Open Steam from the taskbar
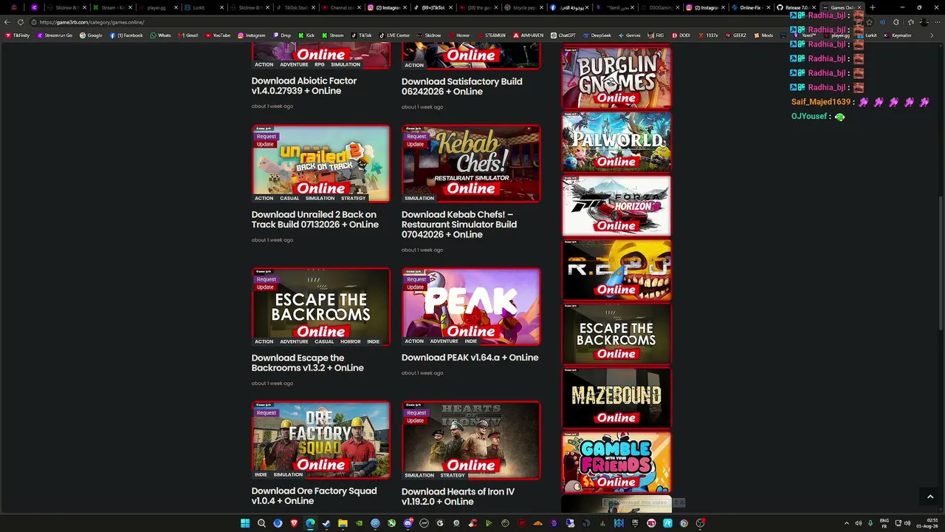 [326, 523]
